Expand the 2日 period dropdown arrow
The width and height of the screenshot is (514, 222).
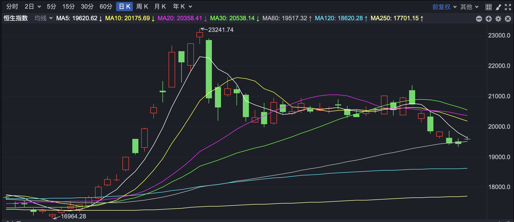pos(39,7)
